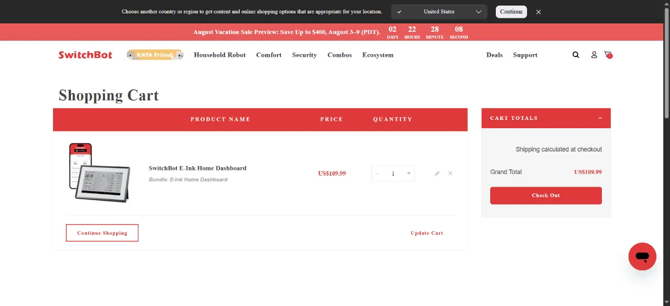Click the 'Bundle: E-Ink Home Dashboard' text

pos(188,179)
